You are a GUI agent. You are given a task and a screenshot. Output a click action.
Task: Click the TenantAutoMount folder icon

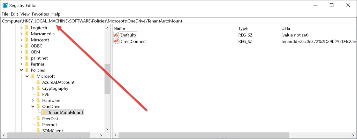click(45, 113)
